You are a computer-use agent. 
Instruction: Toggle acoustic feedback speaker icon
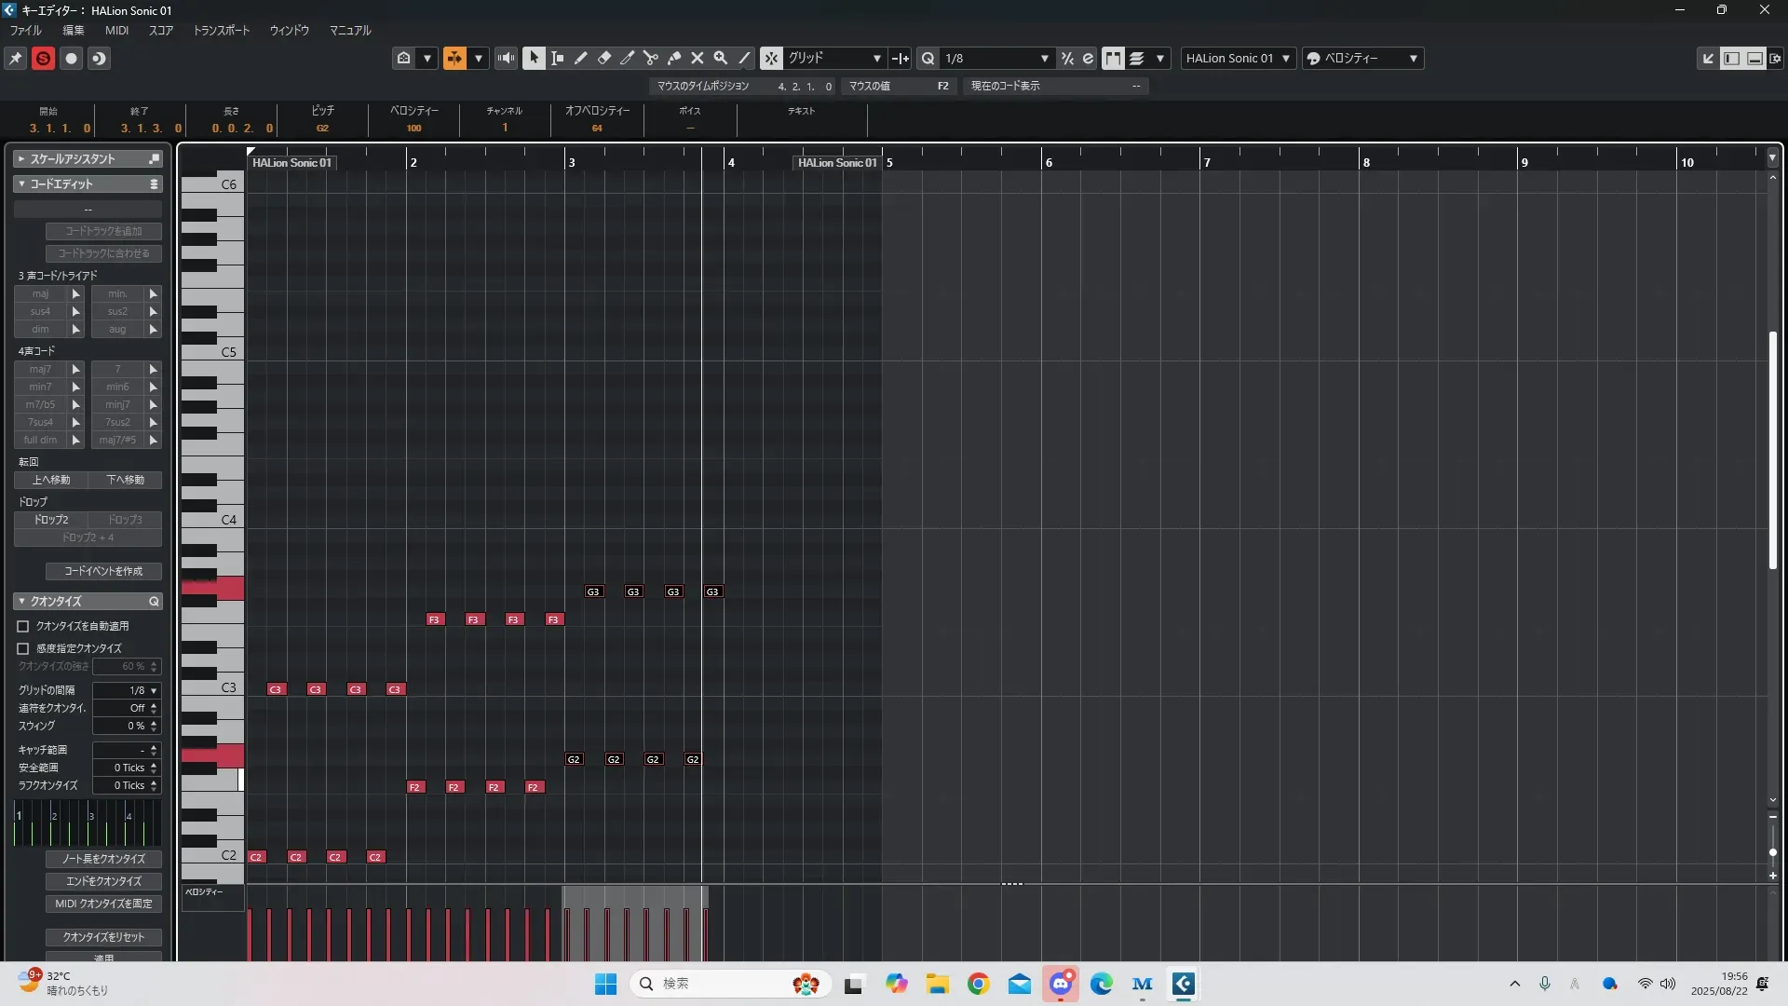[x=506, y=58]
